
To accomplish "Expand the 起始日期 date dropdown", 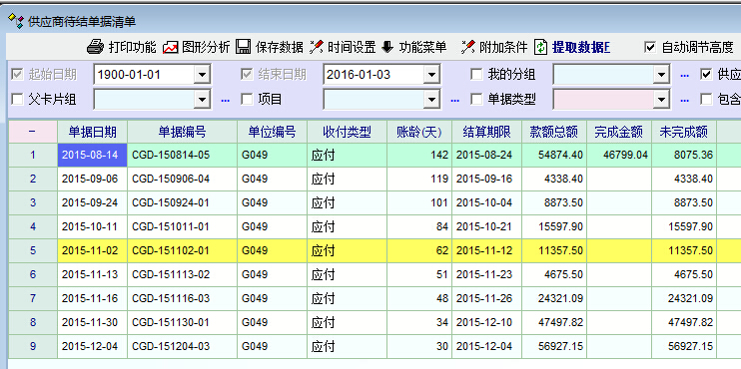I will point(203,75).
